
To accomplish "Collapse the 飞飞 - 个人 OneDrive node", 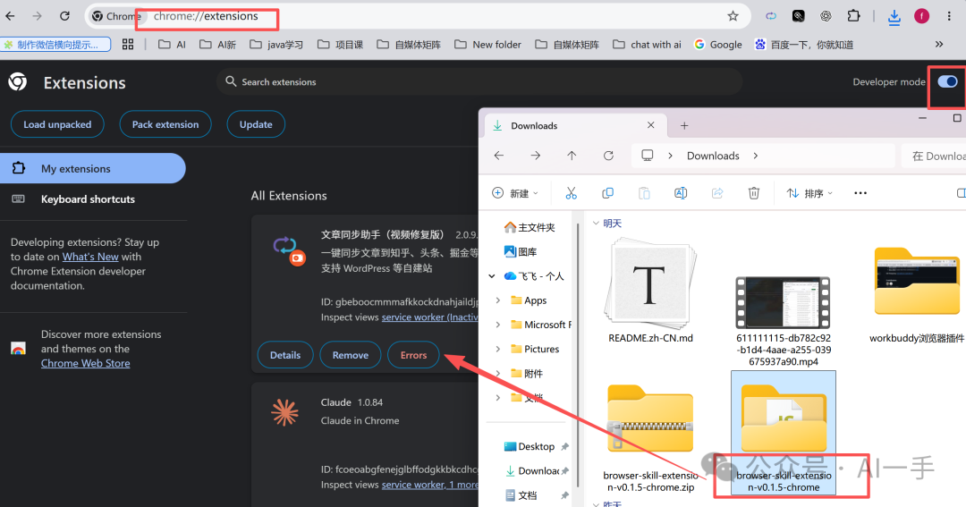I will 492,276.
